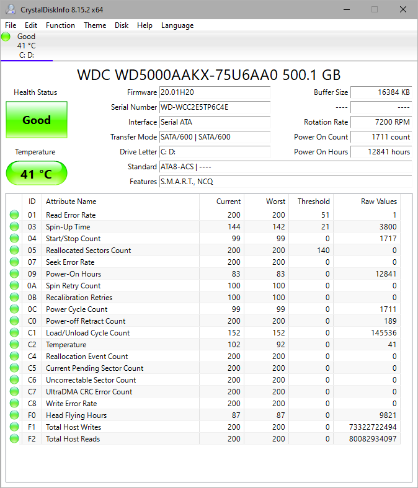This screenshot has width=418, height=488.
Task: Select the raw value 73322722494
Action: (x=373, y=427)
